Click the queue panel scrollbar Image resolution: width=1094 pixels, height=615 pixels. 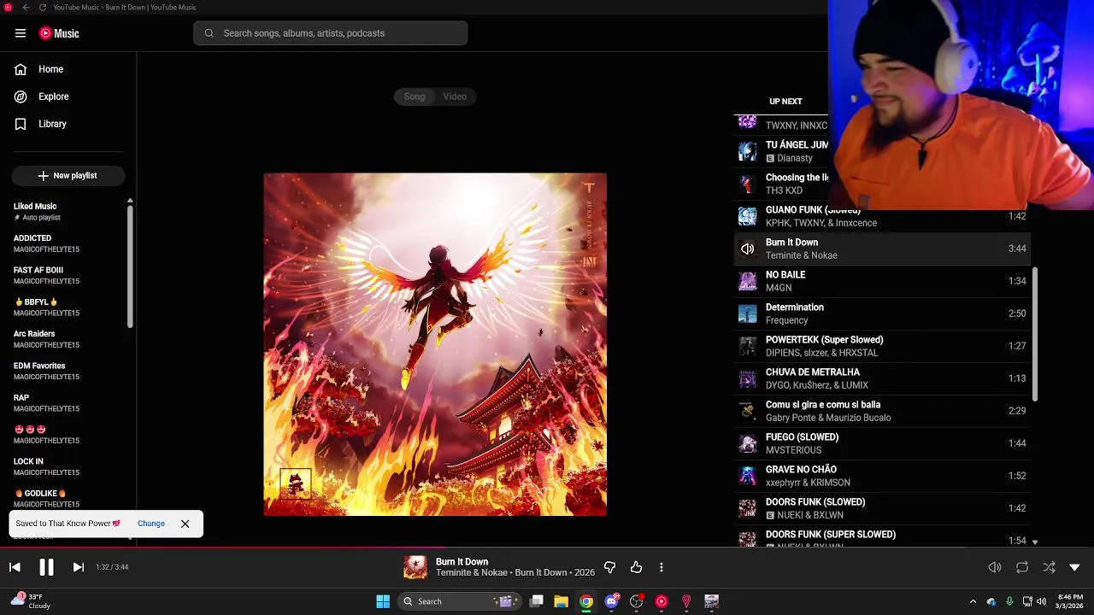pyautogui.click(x=1035, y=334)
